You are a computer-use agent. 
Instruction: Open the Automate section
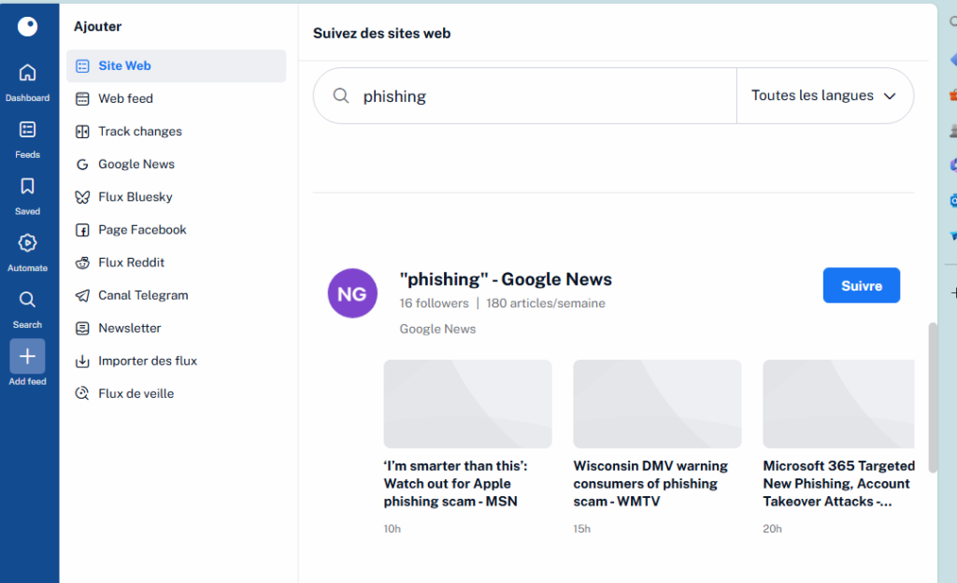coord(27,243)
